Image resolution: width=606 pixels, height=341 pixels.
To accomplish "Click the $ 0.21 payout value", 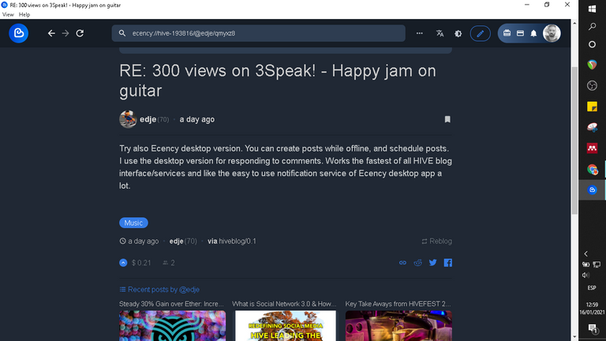I will pyautogui.click(x=141, y=263).
